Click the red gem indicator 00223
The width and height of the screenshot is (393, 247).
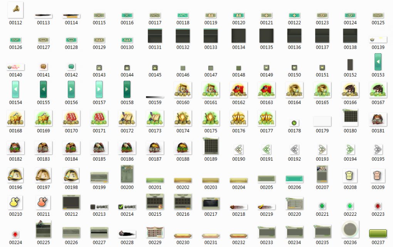click(x=378, y=206)
